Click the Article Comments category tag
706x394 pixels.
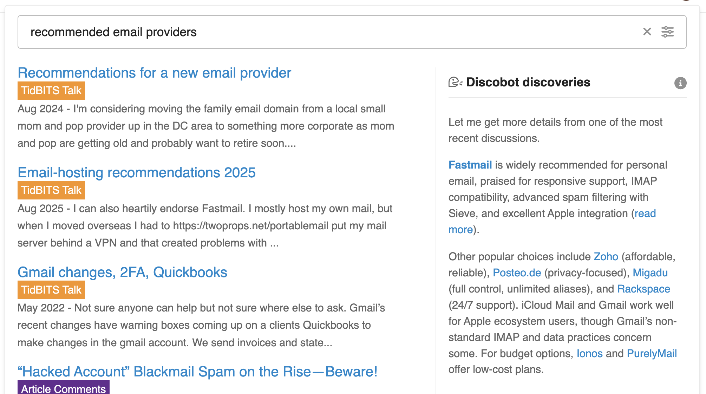64,388
